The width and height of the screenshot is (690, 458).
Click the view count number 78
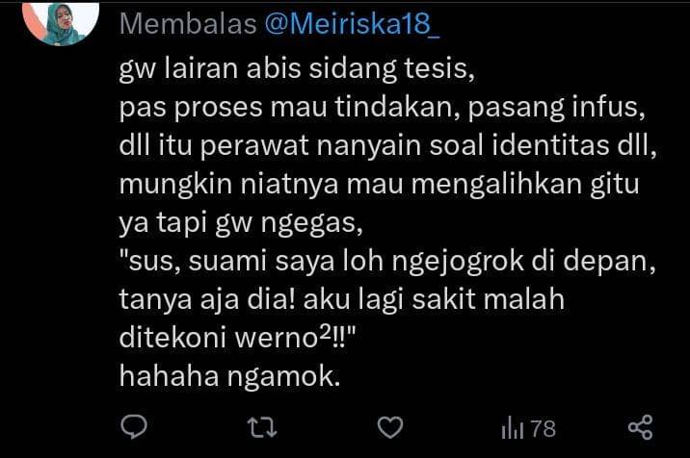[543, 428]
